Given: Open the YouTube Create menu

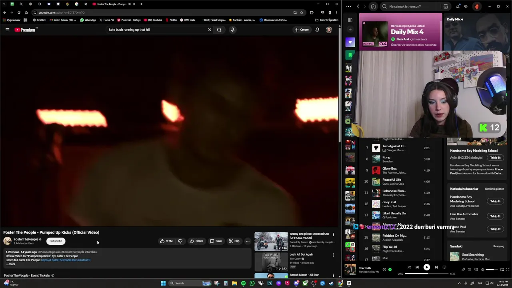Looking at the screenshot, I should 302,30.
